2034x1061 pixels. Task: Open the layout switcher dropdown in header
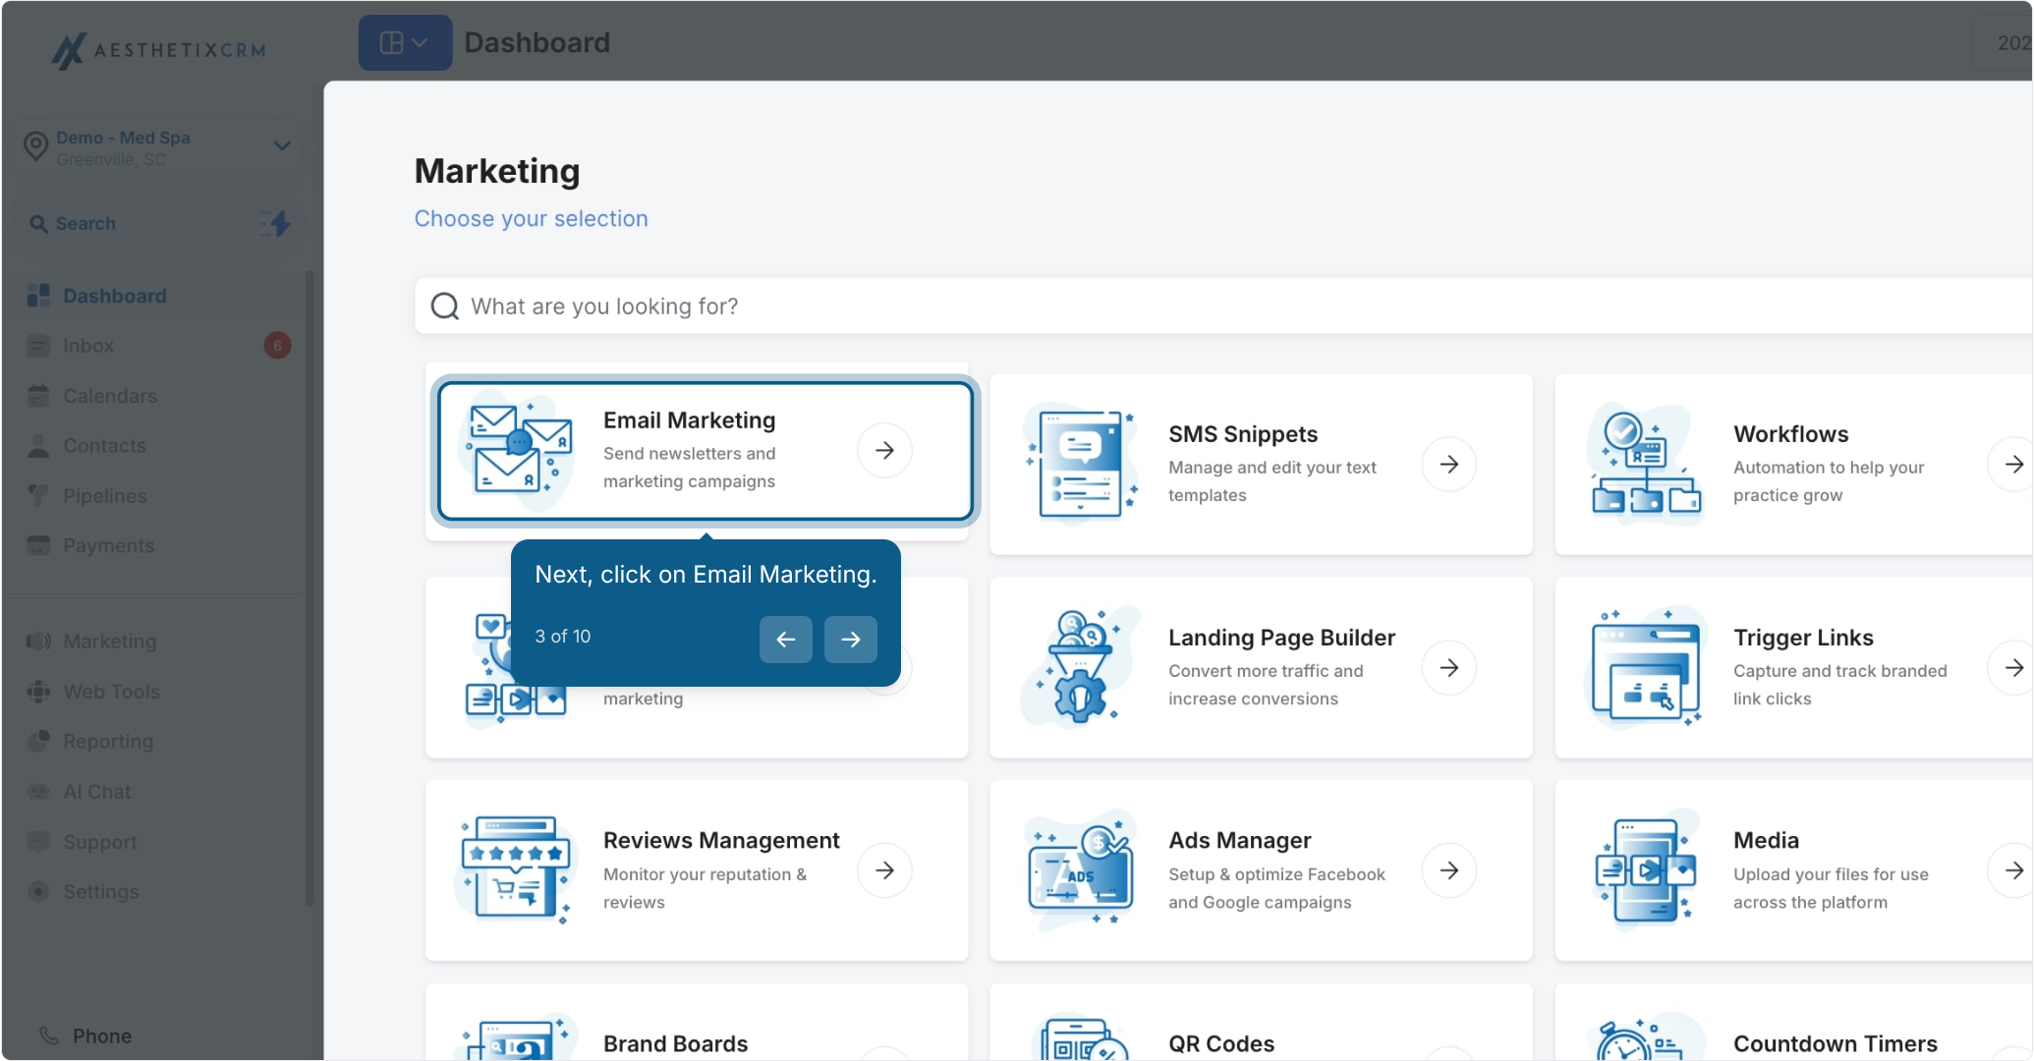click(x=405, y=42)
